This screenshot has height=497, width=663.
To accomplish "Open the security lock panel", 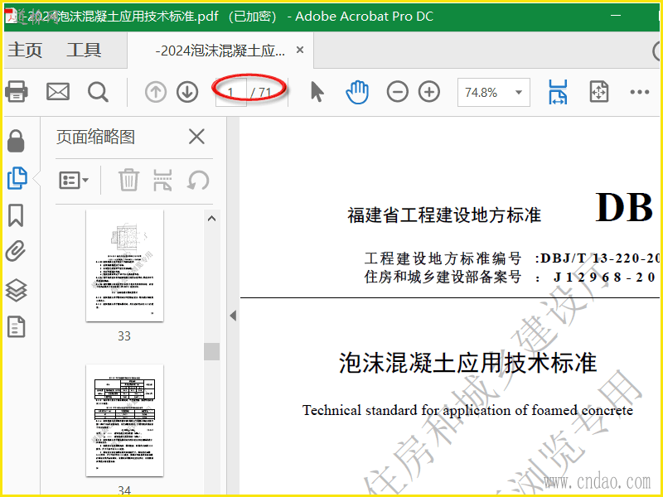I will (16, 141).
